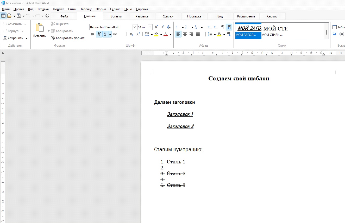Toggle bold Ж formatting
This screenshot has width=345, height=223.
(x=93, y=34)
